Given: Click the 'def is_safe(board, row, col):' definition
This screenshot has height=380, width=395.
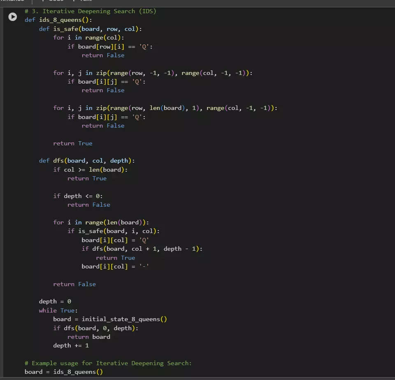Looking at the screenshot, I should tap(90, 29).
